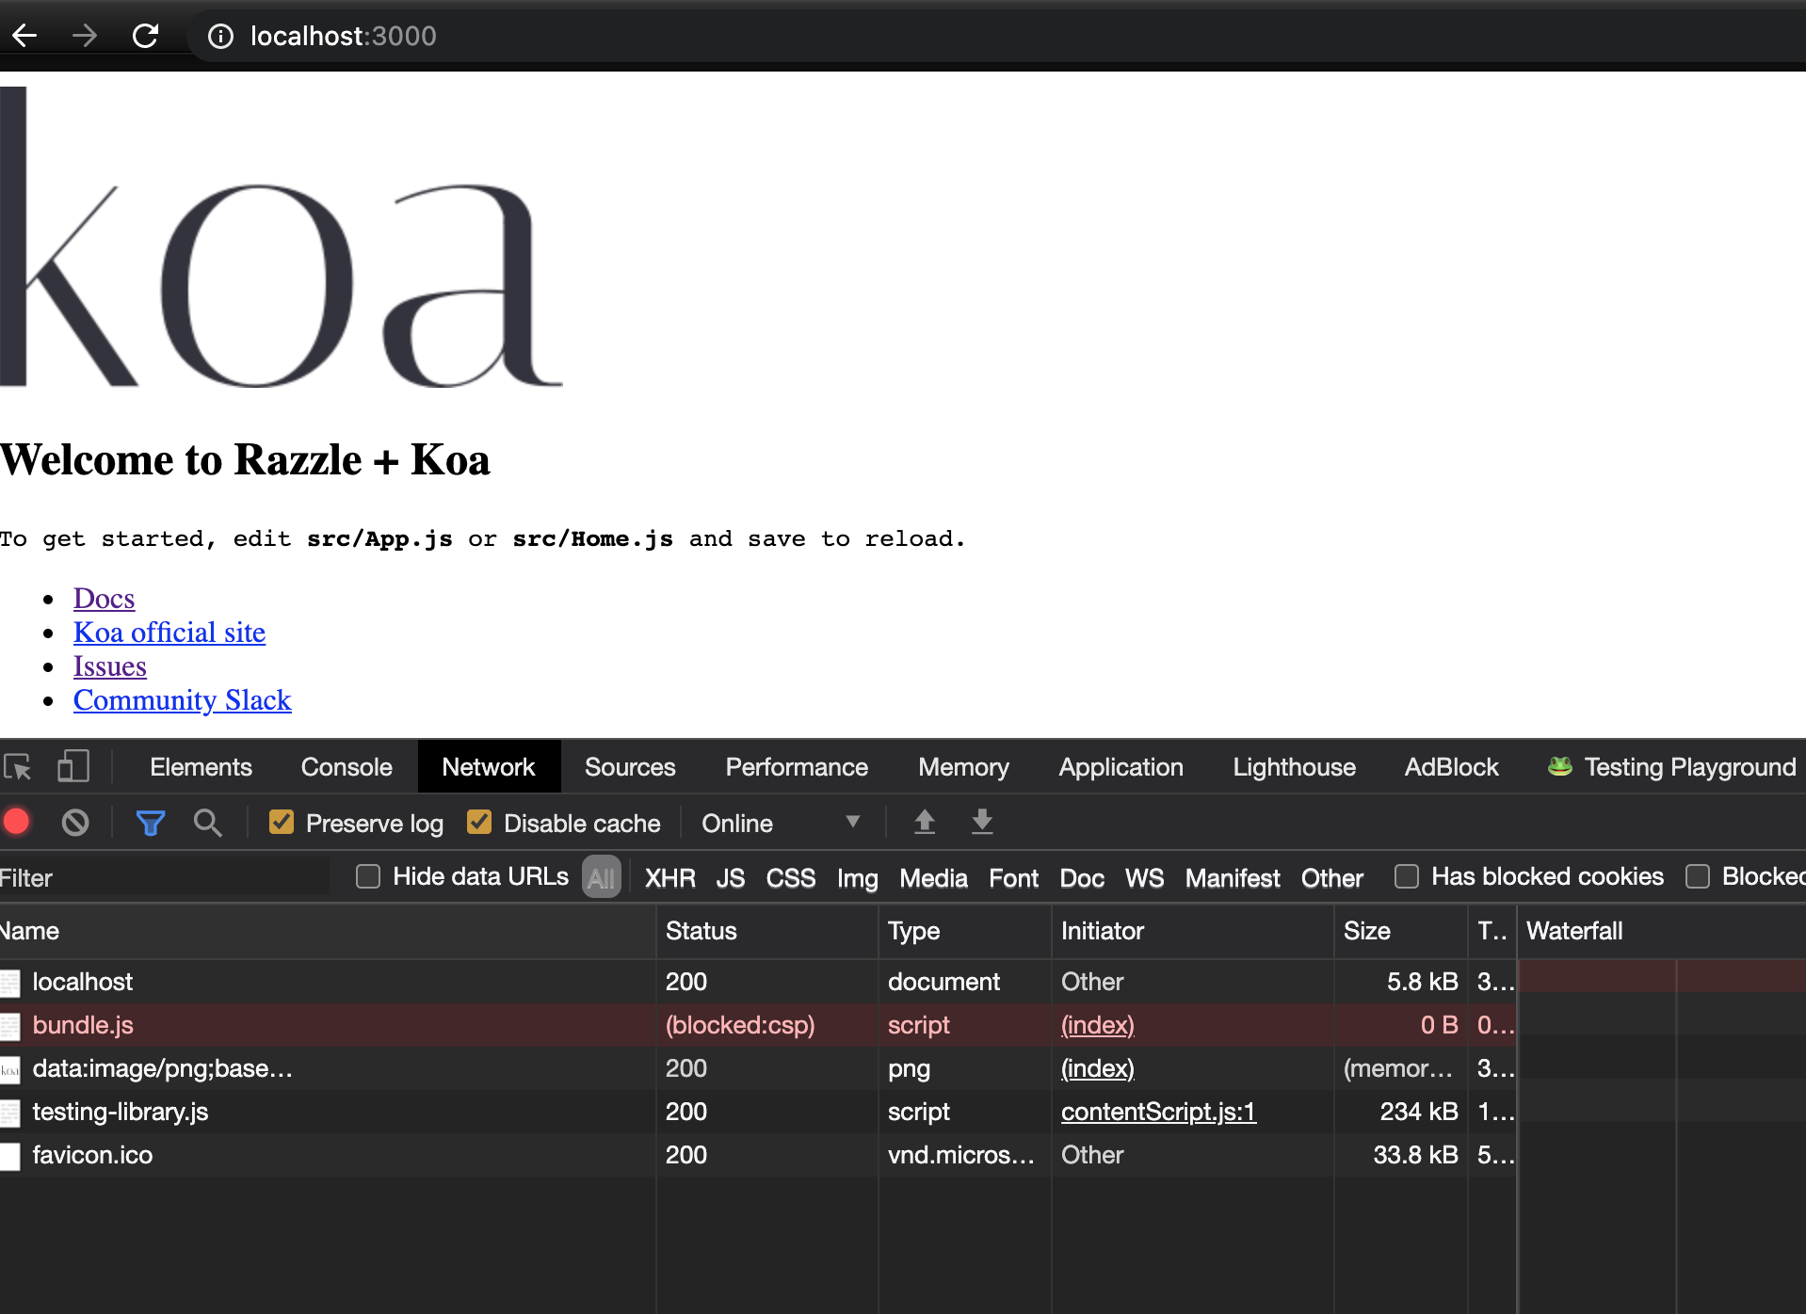This screenshot has height=1314, width=1806.
Task: Click the file icon beside localhost request
Action: point(10,983)
